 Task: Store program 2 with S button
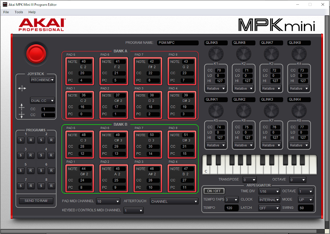(x=41, y=140)
